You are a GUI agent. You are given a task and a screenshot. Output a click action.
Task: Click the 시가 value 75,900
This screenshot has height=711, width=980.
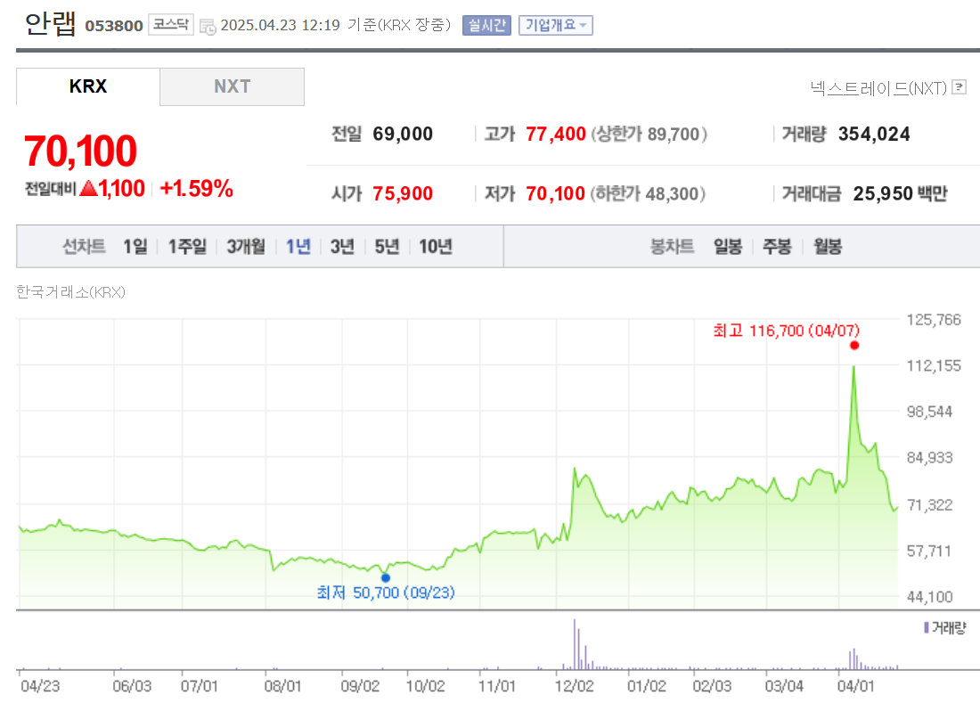(x=403, y=193)
